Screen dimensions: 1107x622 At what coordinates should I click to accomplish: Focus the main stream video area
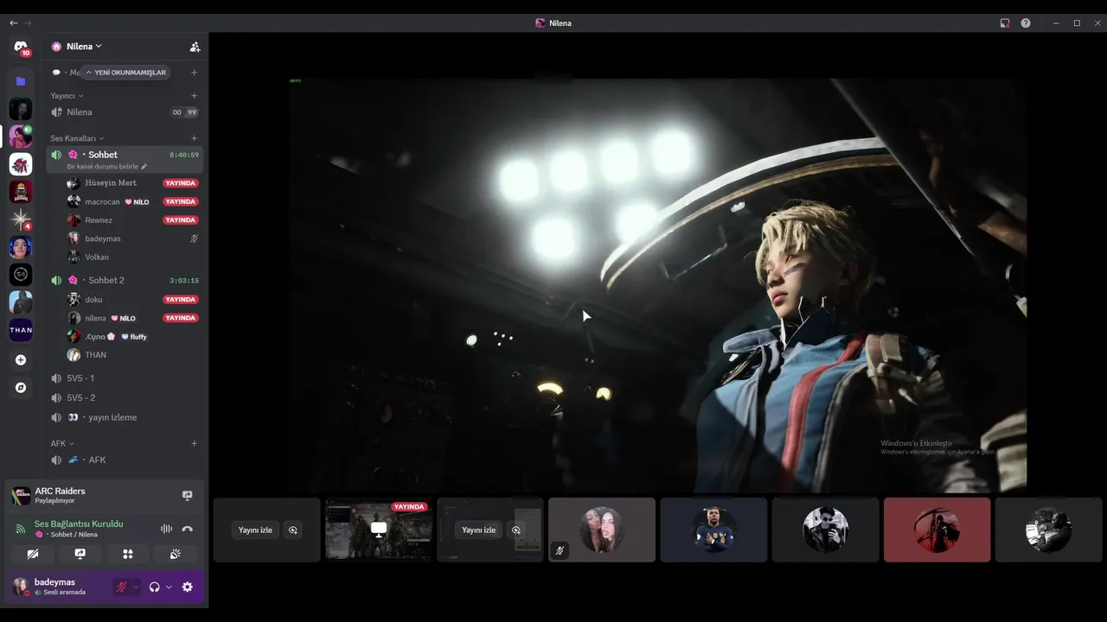pos(658,285)
